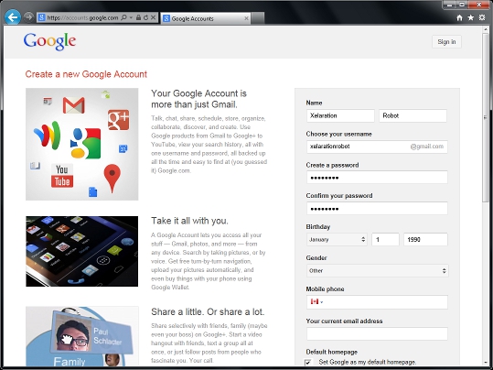Click the Default homepage label
493x370 pixels.
click(332, 352)
